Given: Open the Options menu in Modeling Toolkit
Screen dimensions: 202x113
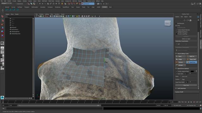Looking at the screenshot, I should 177,17.
